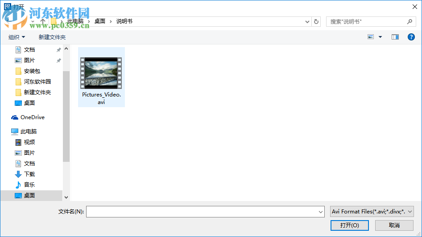Open the Avi Format Files type dropdown
This screenshot has height=237, width=422.
click(x=372, y=212)
